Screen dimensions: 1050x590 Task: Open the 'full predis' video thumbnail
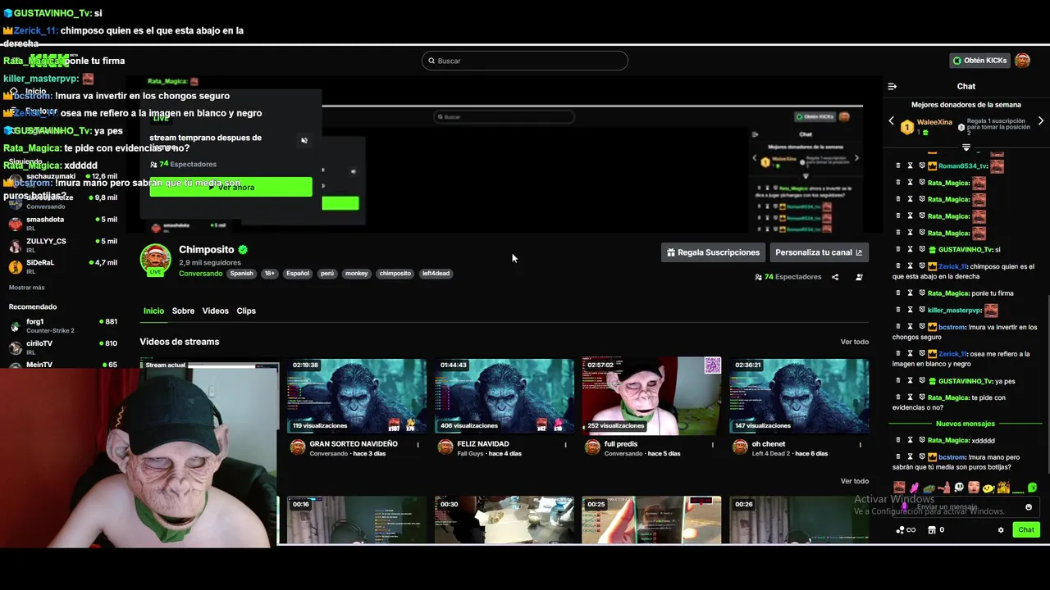[651, 396]
